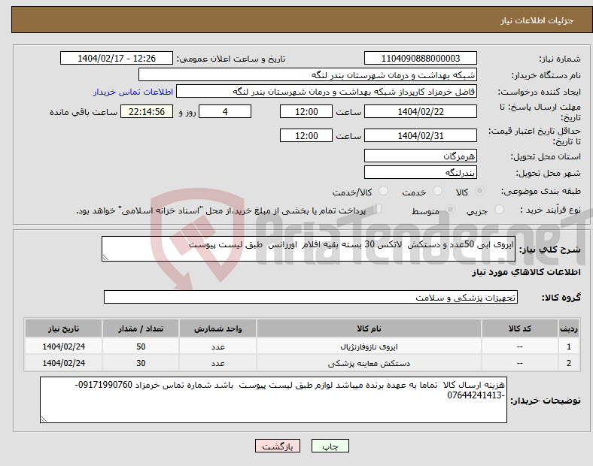Click the item name دستکش معاینه پزشکی
The width and height of the screenshot is (593, 466).
tap(369, 363)
